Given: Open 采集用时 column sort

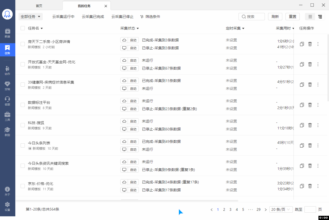Looking at the screenshot, I should pyautogui.click(x=293, y=28).
